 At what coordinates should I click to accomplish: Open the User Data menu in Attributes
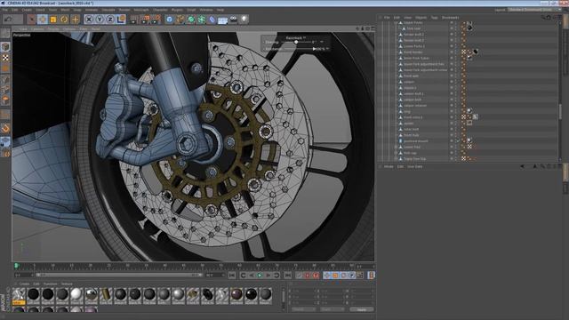(415, 166)
